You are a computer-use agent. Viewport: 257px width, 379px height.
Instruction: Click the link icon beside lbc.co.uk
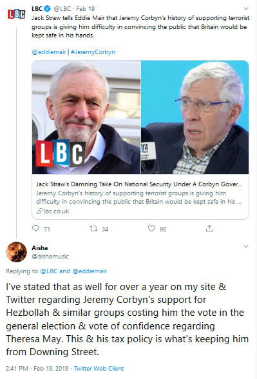[x=39, y=211]
